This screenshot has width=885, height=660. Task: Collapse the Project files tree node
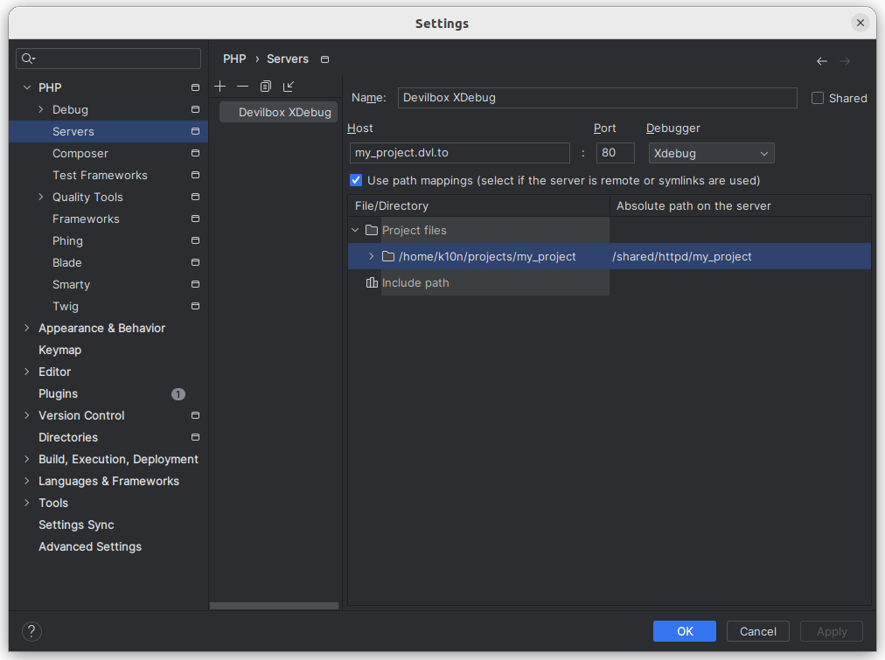(x=355, y=231)
